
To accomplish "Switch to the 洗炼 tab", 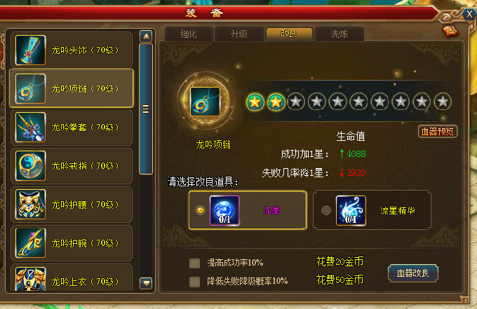I will click(340, 34).
